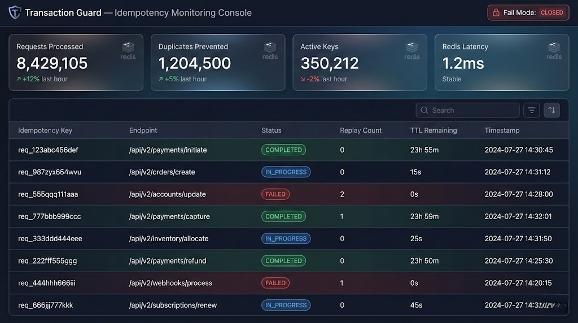This screenshot has width=578, height=323.
Task: Click timestamp 2024-07-27 14:28:00
Action: pyautogui.click(x=519, y=194)
